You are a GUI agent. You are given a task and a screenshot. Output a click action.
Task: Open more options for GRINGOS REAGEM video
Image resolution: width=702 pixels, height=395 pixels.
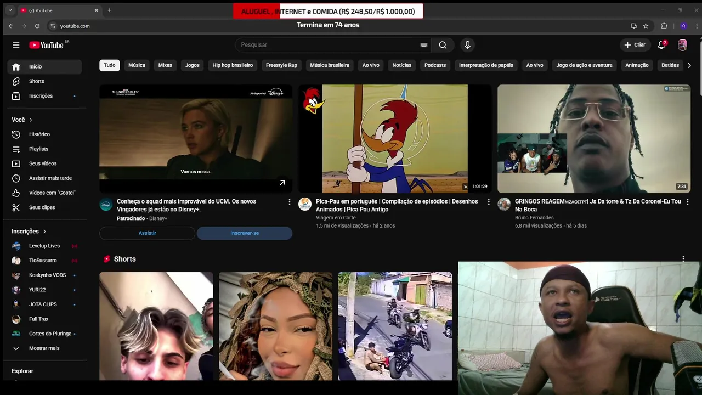[687, 202]
